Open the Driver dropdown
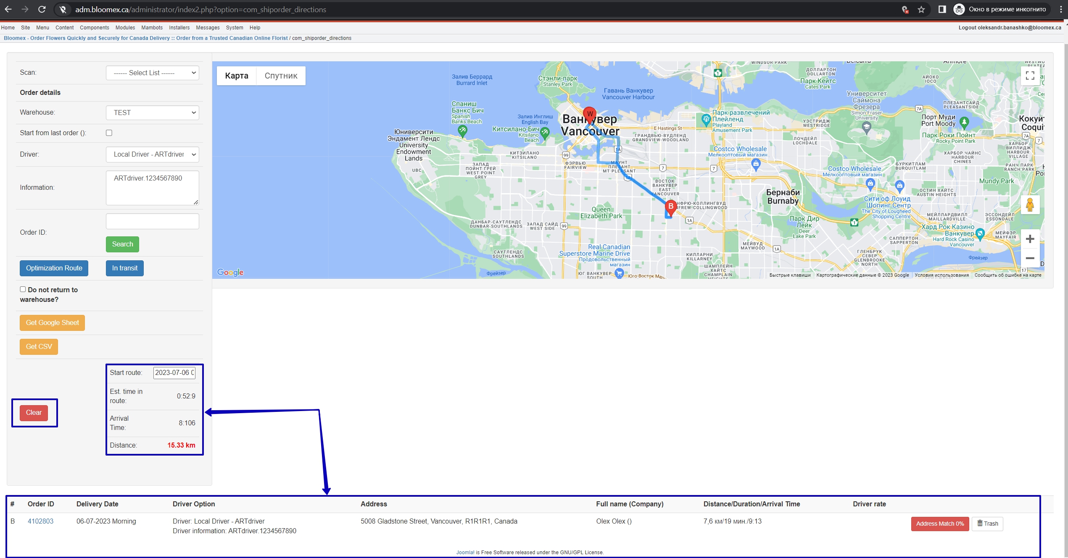1068x558 pixels. pos(152,154)
